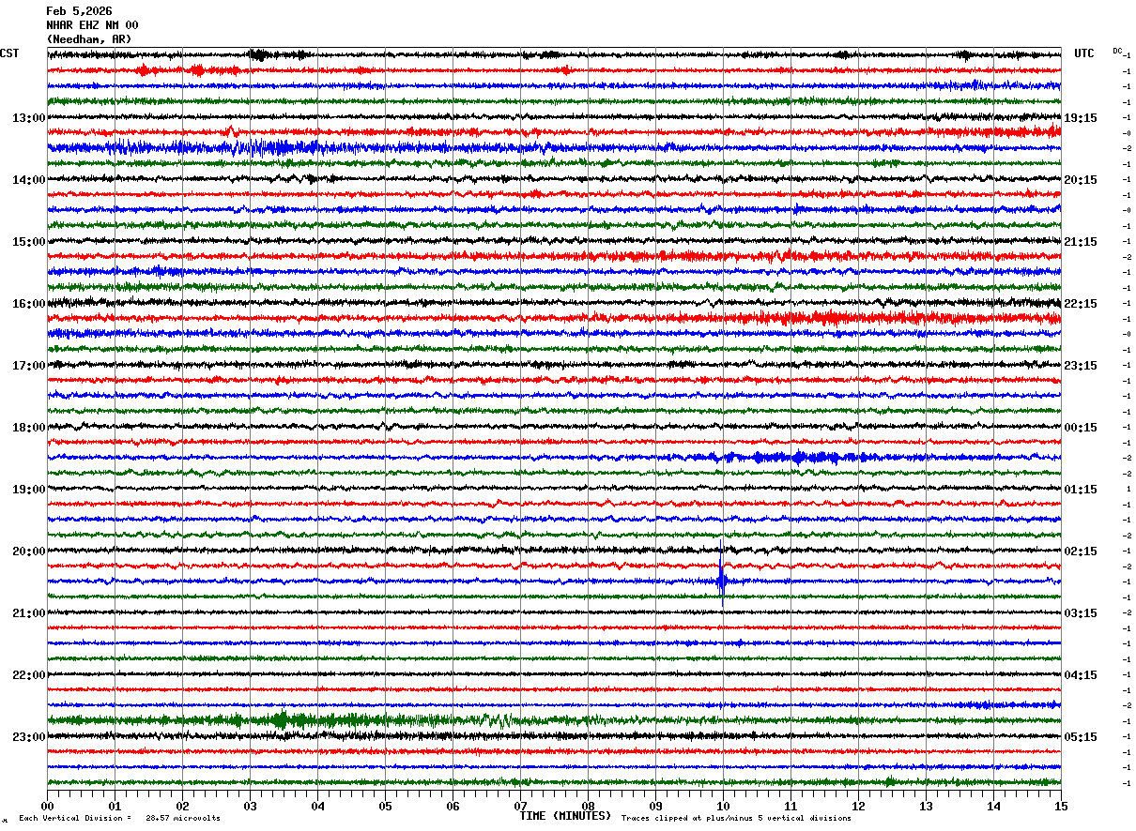Click the '04' minute tick label
This screenshot has height=831, width=1136.
point(317,806)
